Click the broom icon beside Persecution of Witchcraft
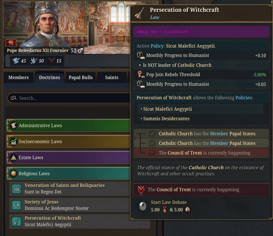 pyautogui.click(x=16, y=221)
